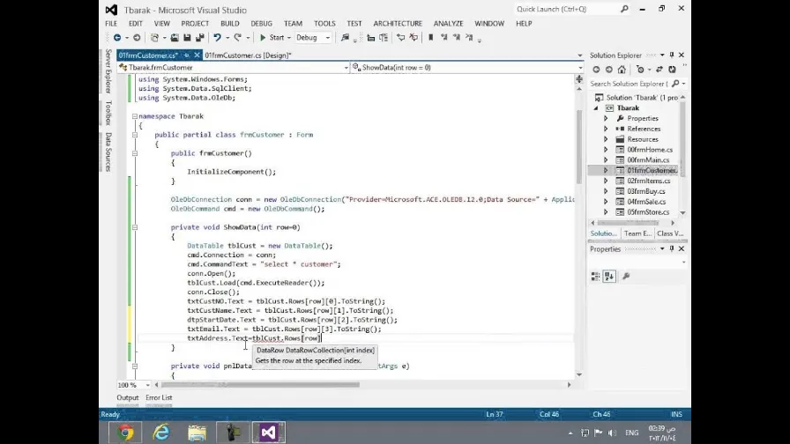Collapse the frmCustomer constructor outline
Image resolution: width=790 pixels, height=444 pixels.
135,153
